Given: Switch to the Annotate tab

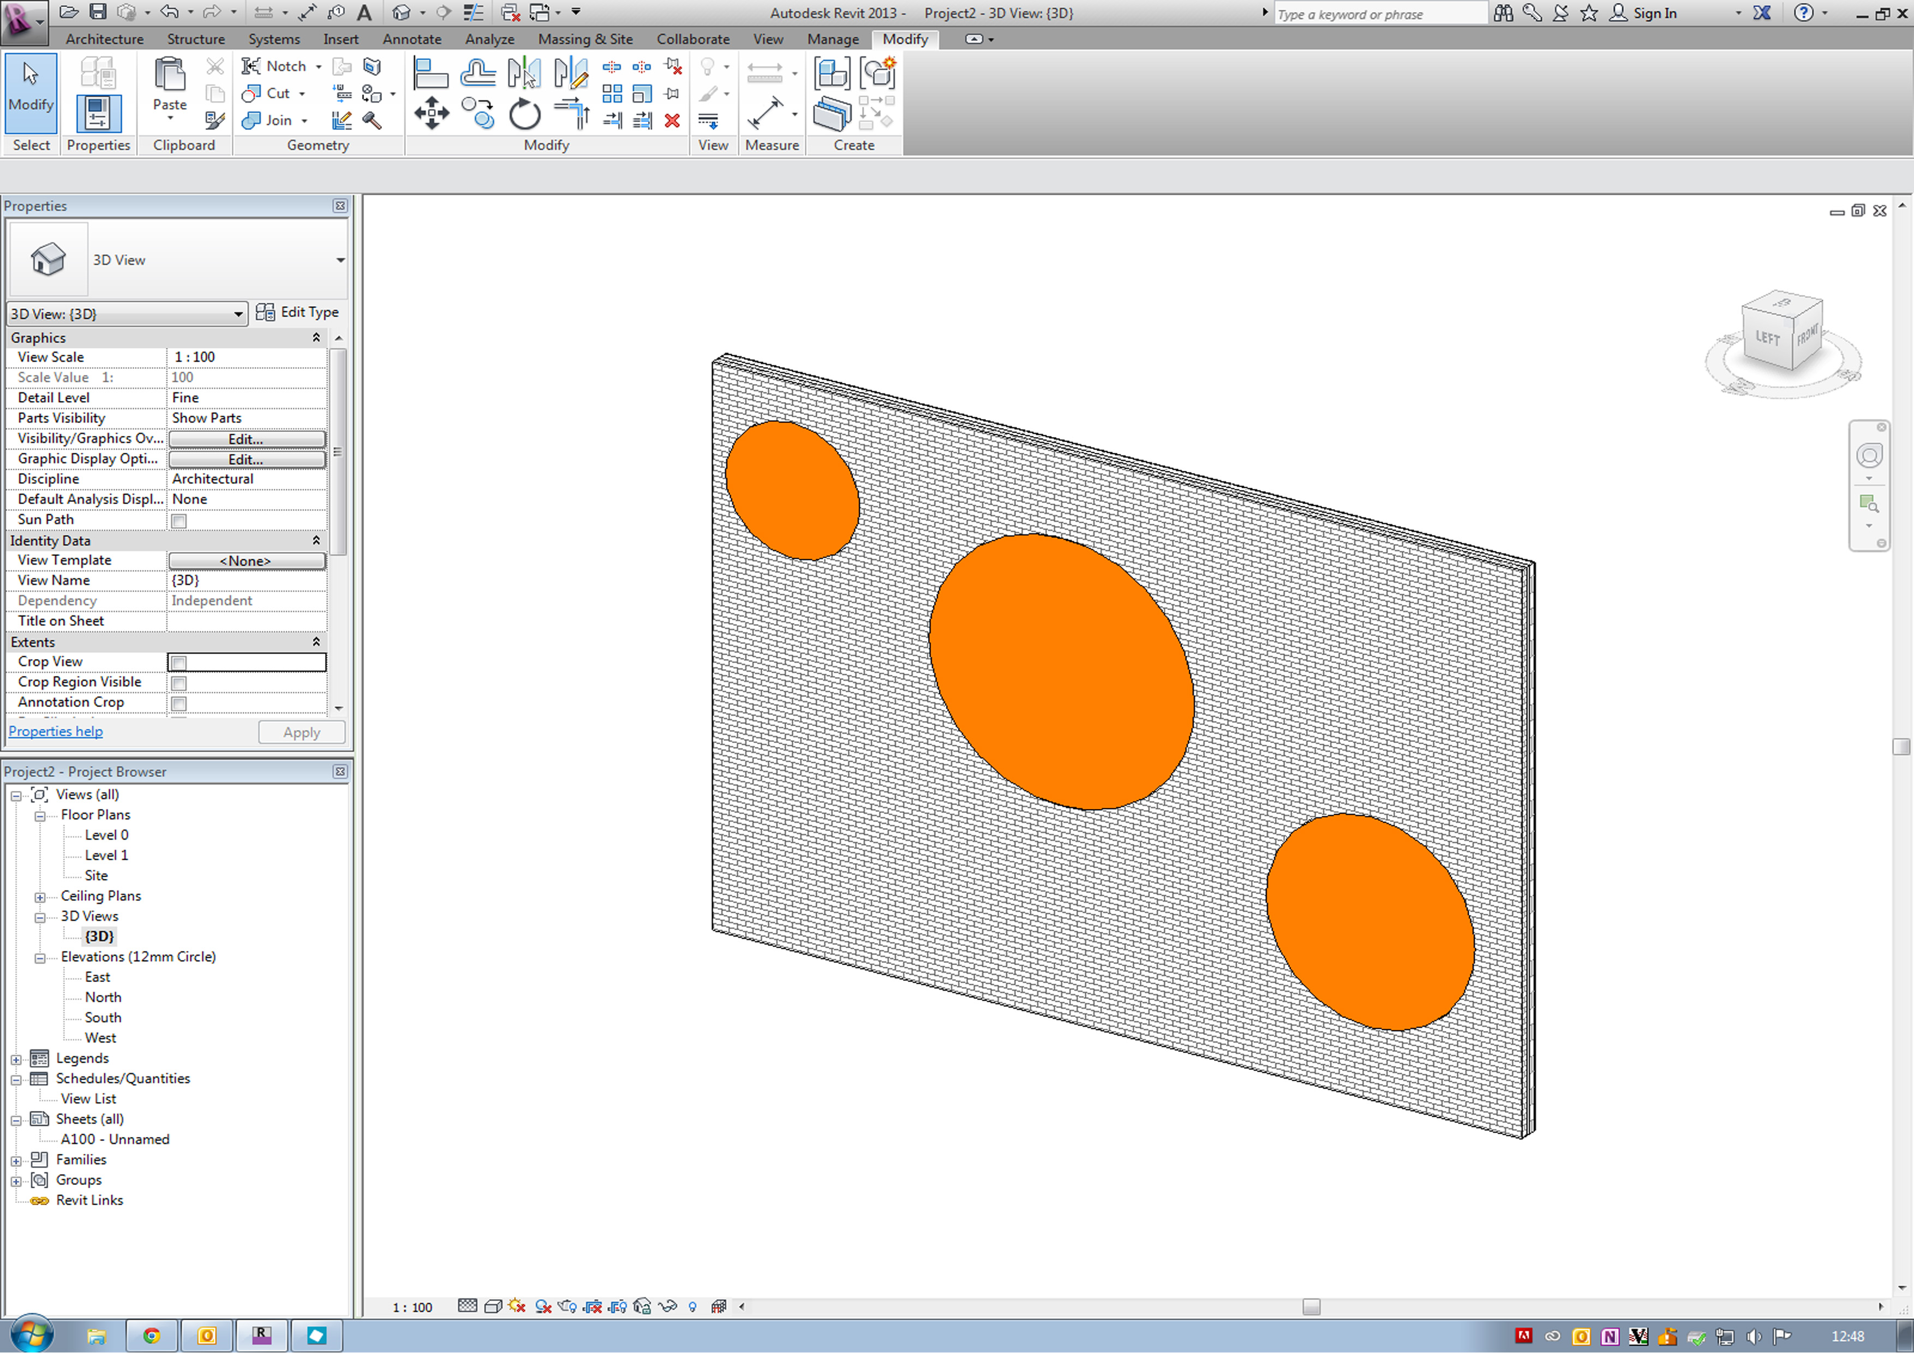Looking at the screenshot, I should pos(412,39).
